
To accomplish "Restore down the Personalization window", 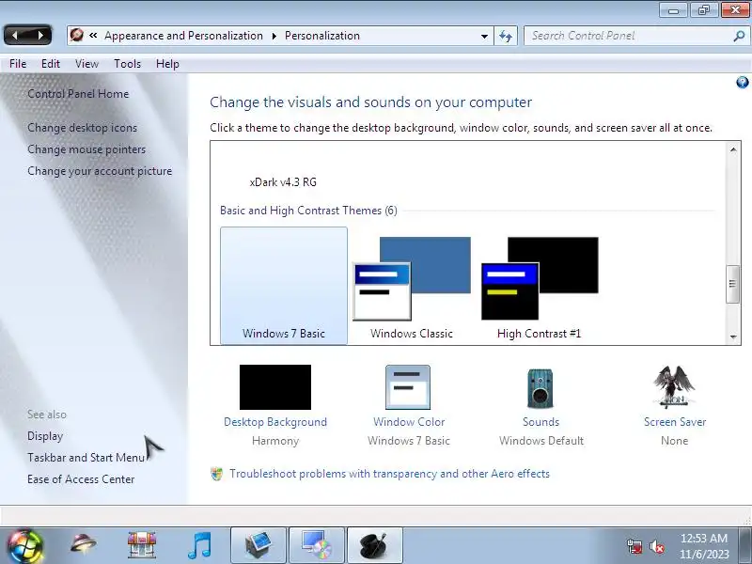I will point(703,10).
